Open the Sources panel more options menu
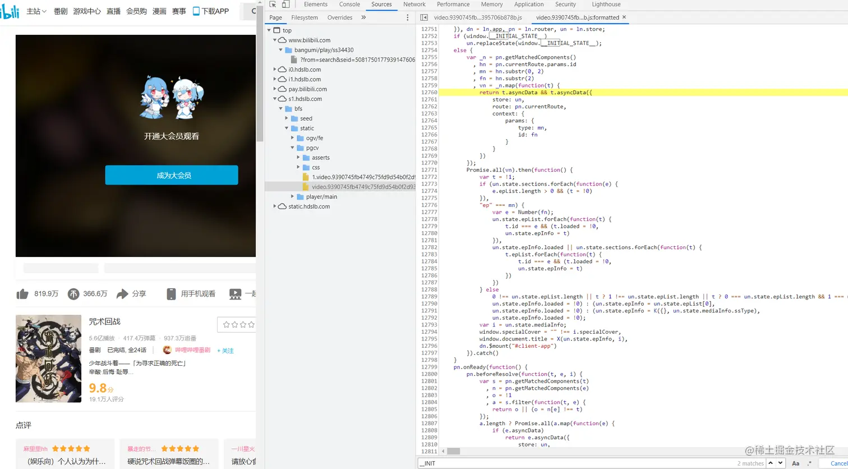 click(408, 17)
